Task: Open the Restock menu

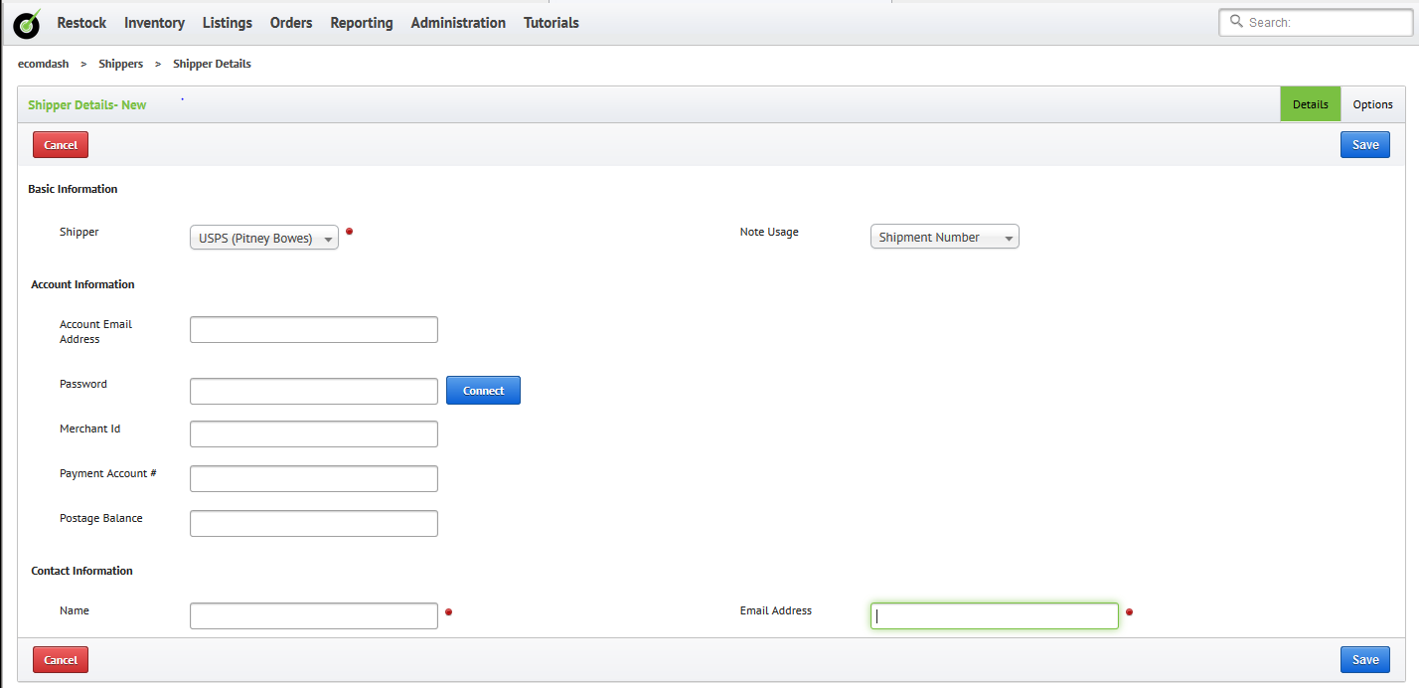Action: [81, 23]
